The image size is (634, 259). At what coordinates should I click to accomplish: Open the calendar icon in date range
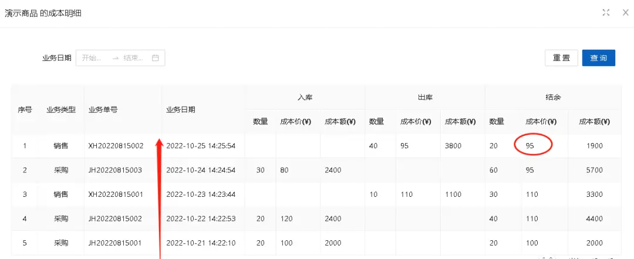coord(155,57)
